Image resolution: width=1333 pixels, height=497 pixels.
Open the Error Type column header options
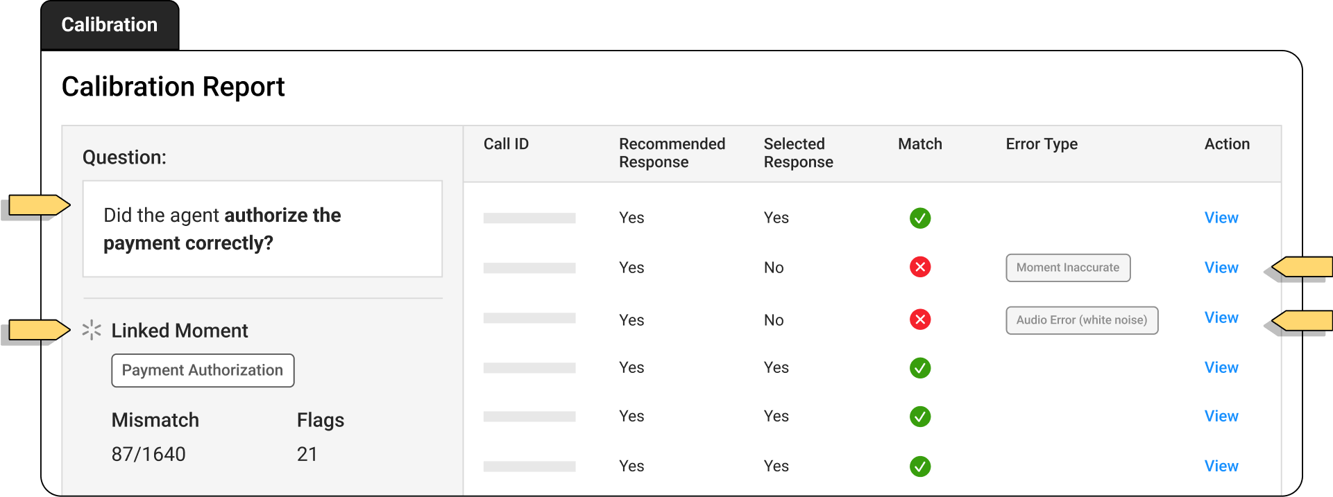(1041, 144)
